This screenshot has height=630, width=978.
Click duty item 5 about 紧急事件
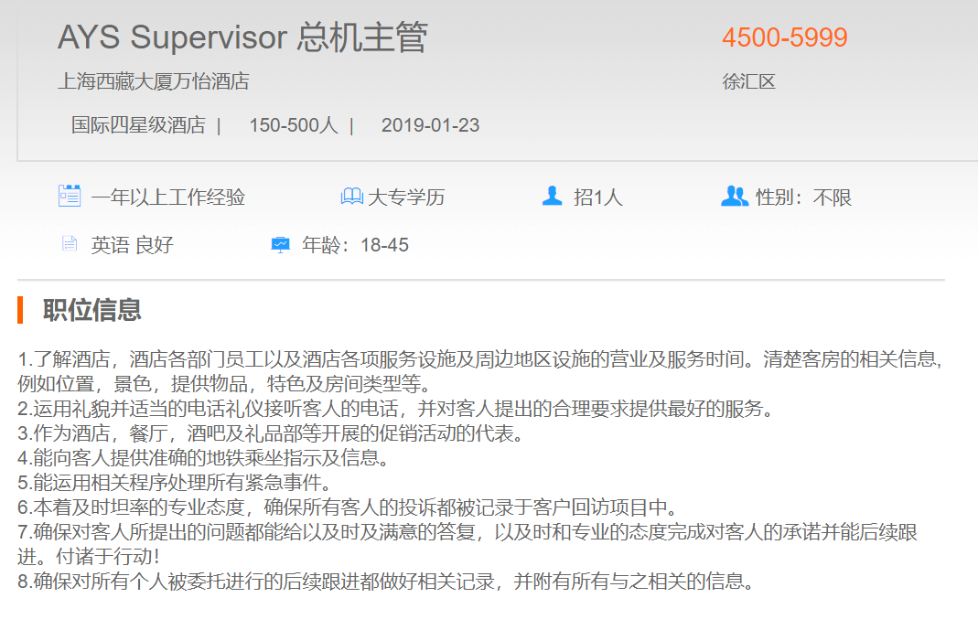(x=175, y=482)
